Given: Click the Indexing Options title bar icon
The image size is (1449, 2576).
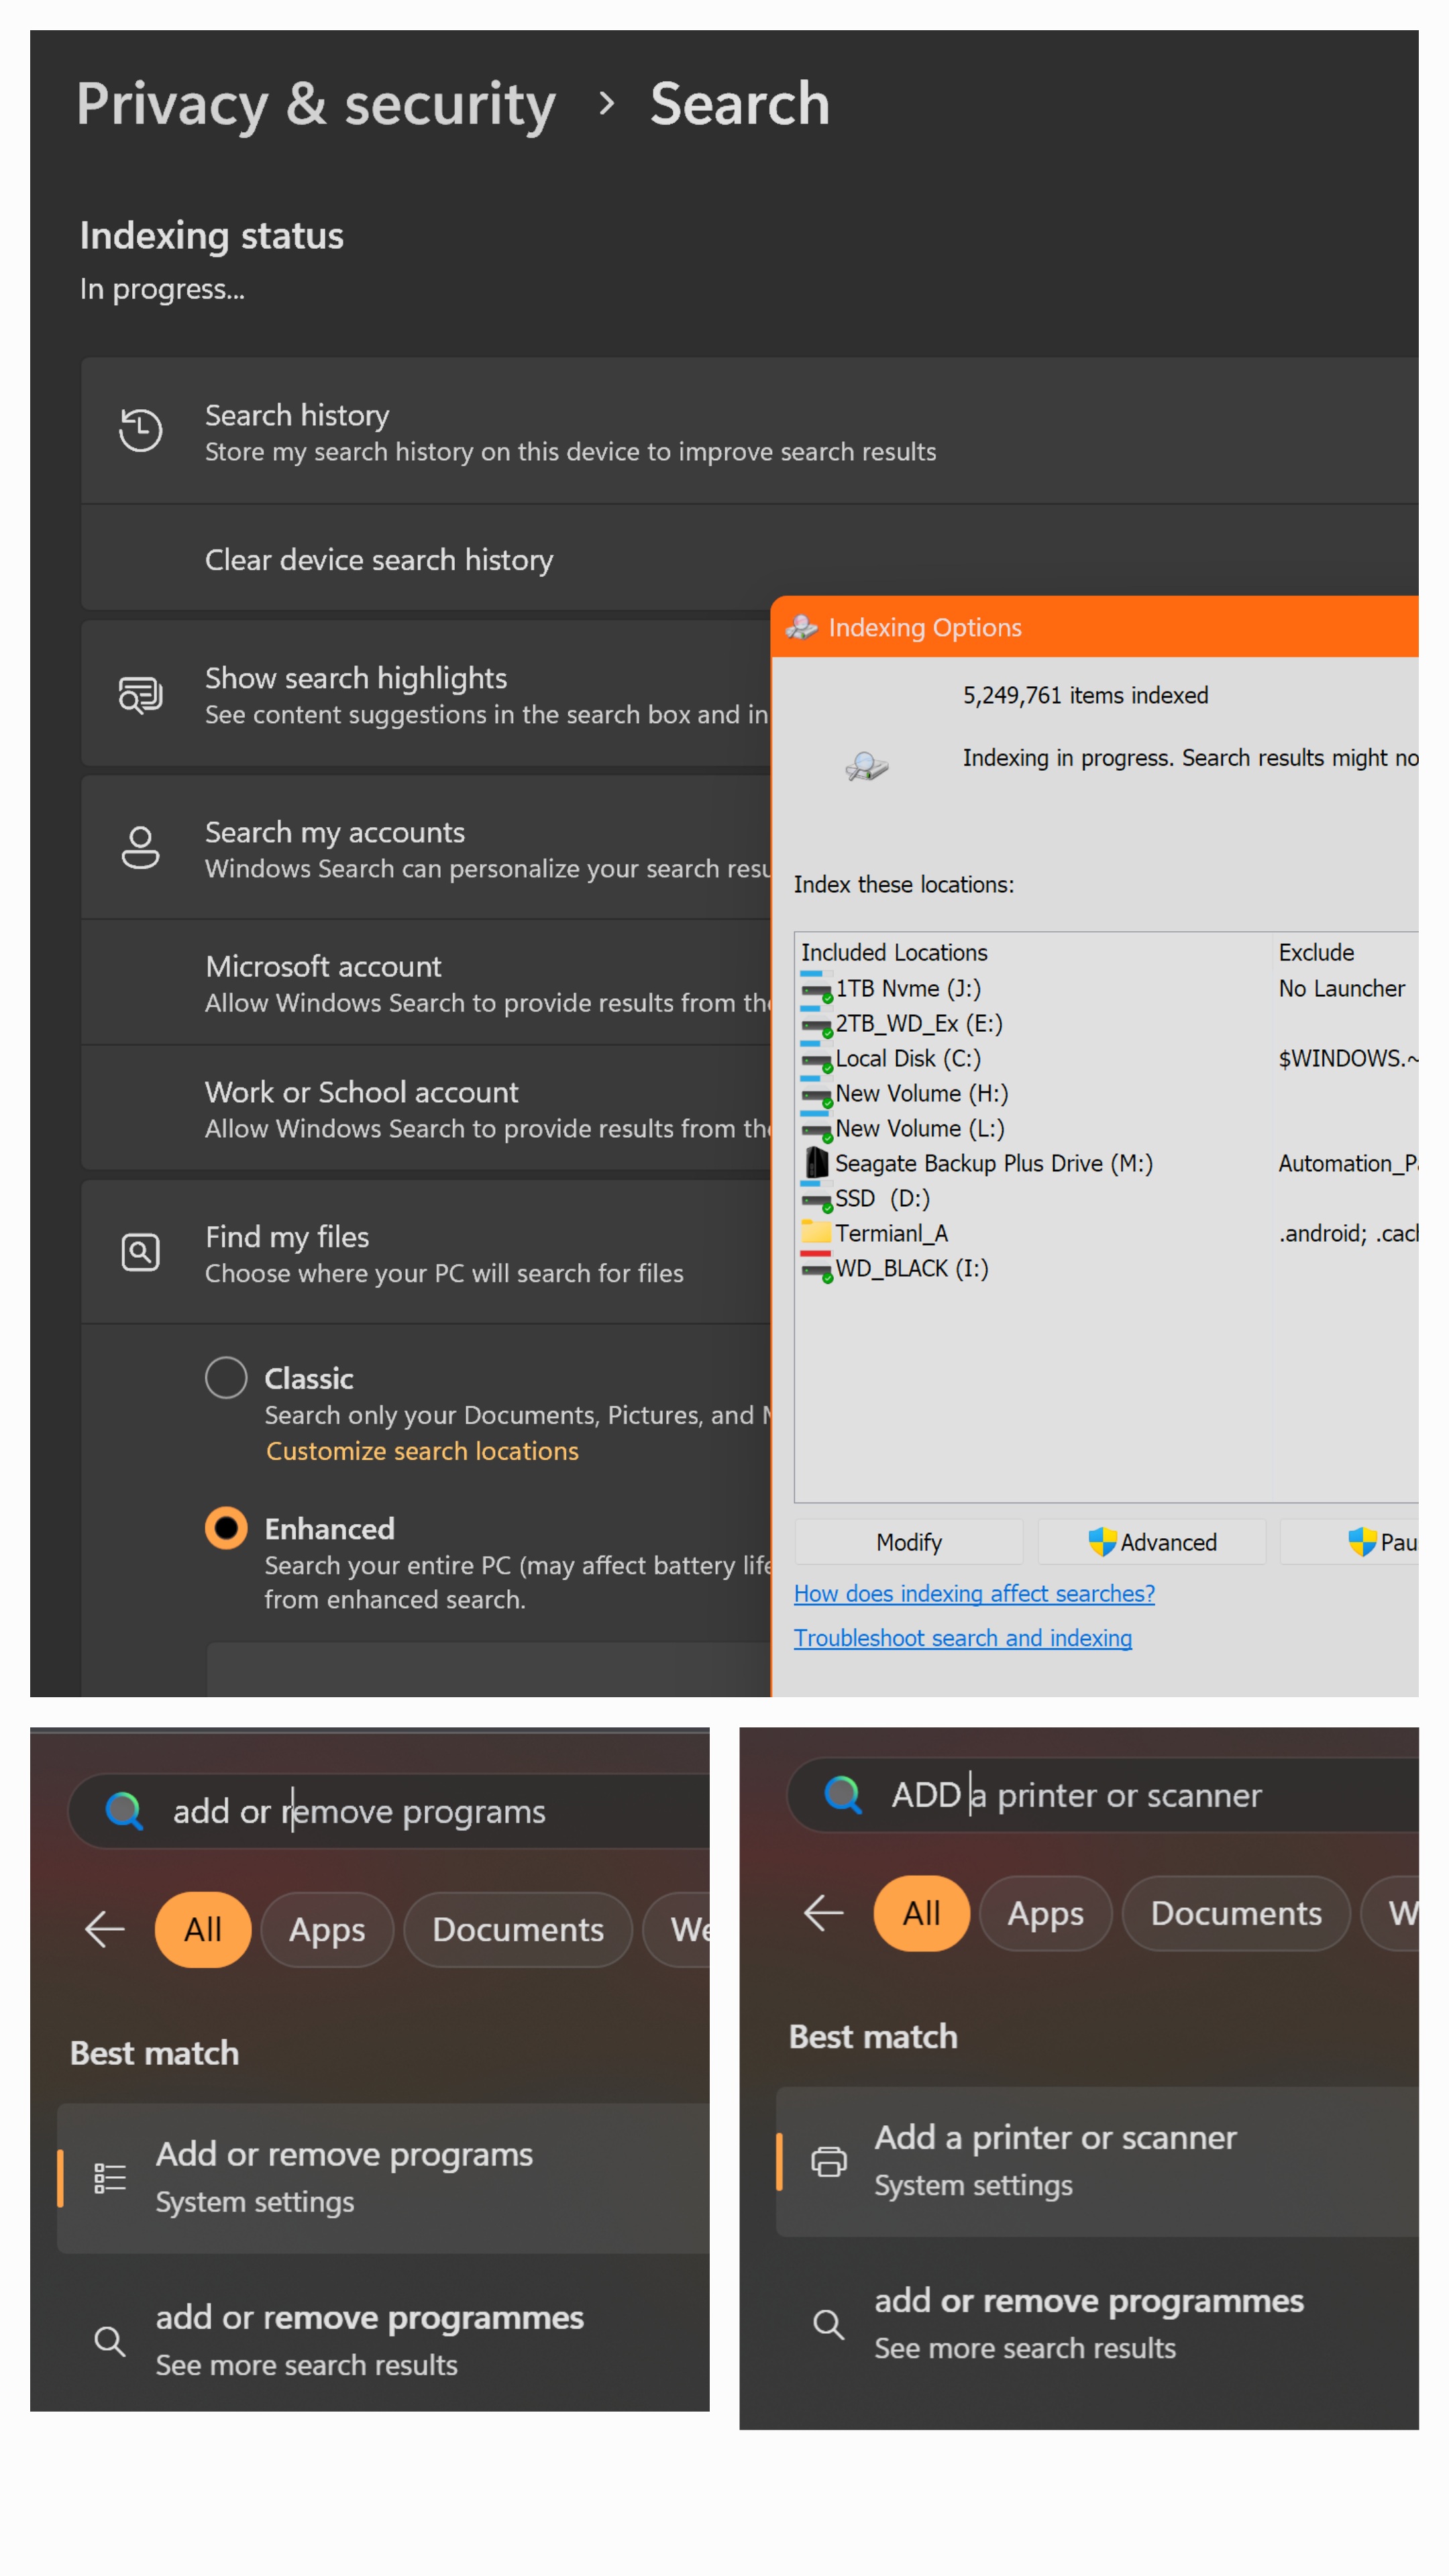Looking at the screenshot, I should 802,627.
